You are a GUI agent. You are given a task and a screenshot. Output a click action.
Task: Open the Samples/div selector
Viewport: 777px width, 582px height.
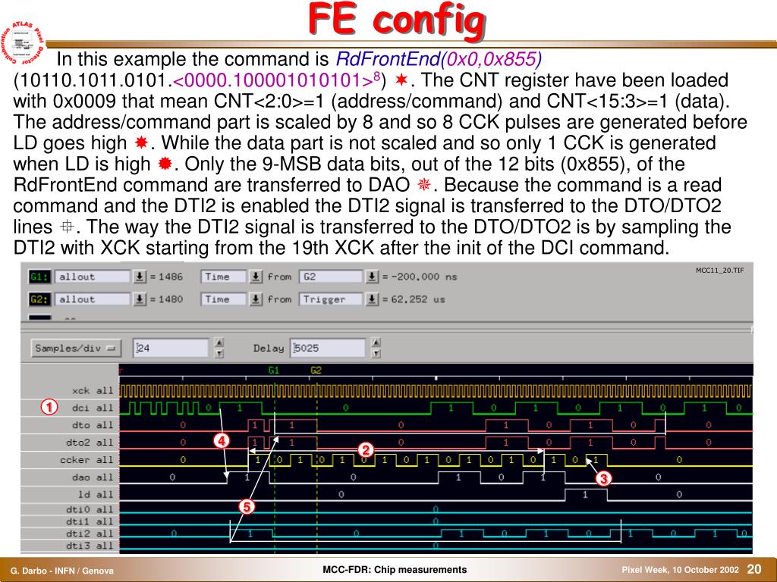[x=76, y=348]
